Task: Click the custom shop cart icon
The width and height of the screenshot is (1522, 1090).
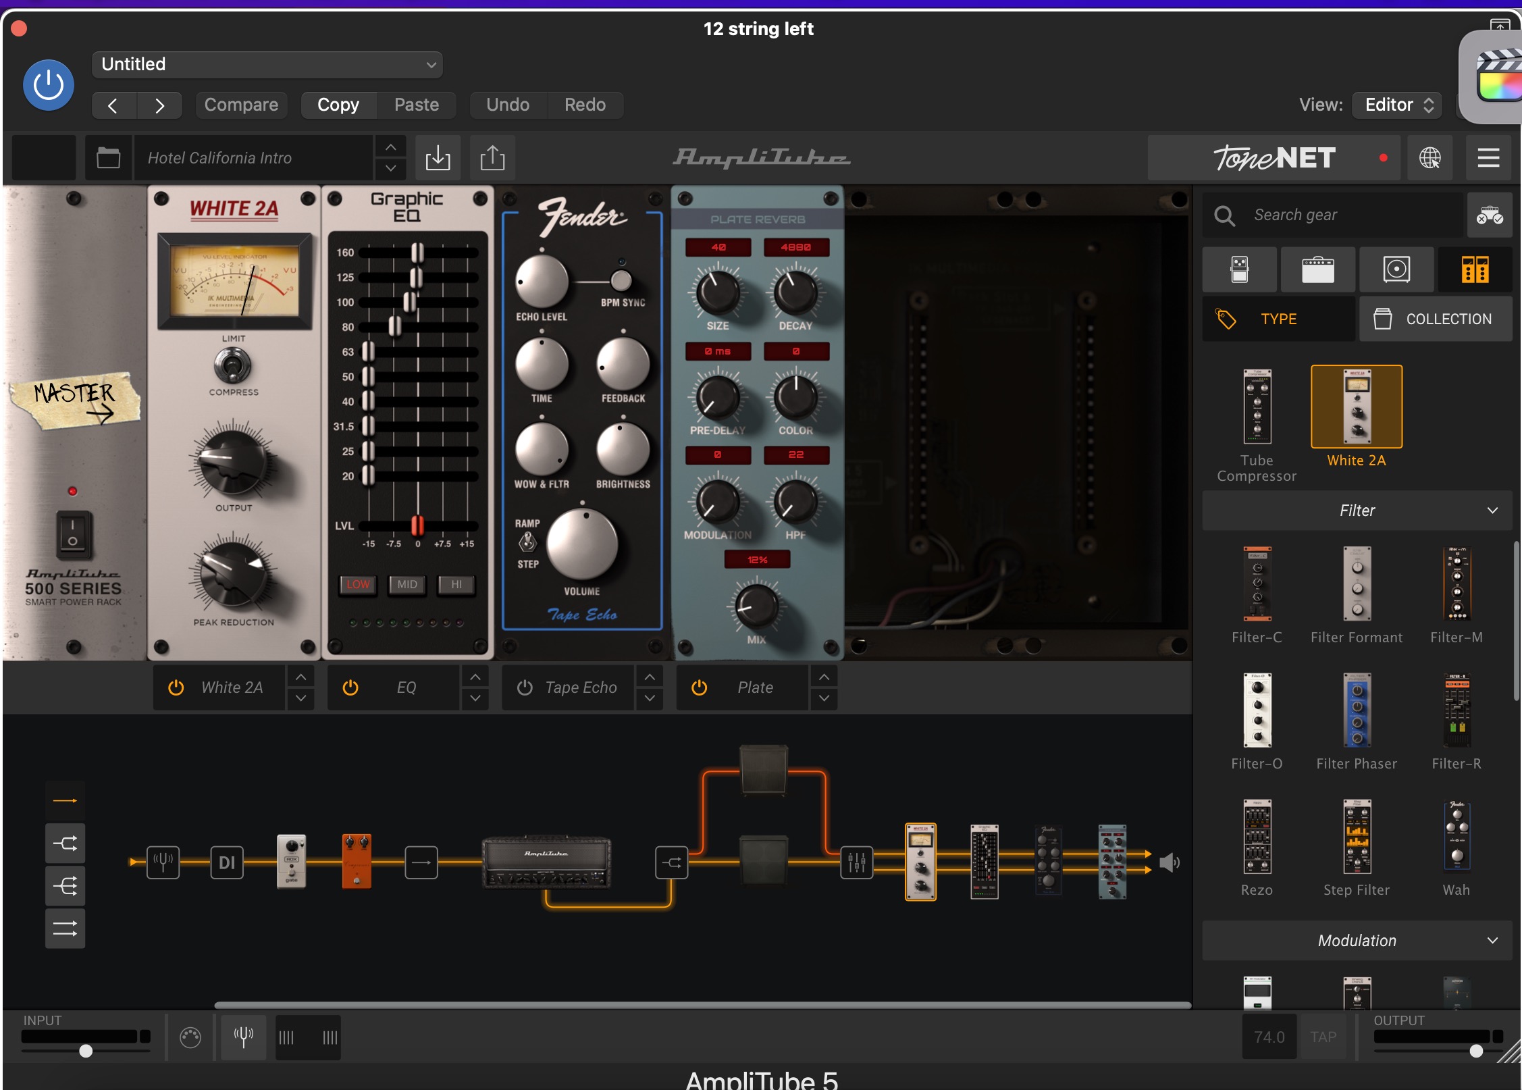Action: tap(1490, 215)
